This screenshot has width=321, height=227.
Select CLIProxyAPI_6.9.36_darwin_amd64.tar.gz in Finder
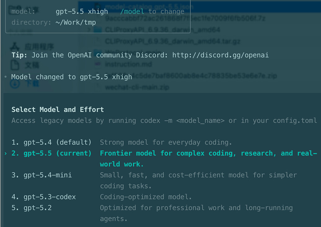point(173,41)
